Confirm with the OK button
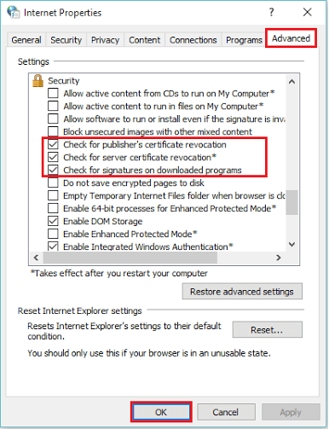The image size is (329, 429). tap(161, 412)
